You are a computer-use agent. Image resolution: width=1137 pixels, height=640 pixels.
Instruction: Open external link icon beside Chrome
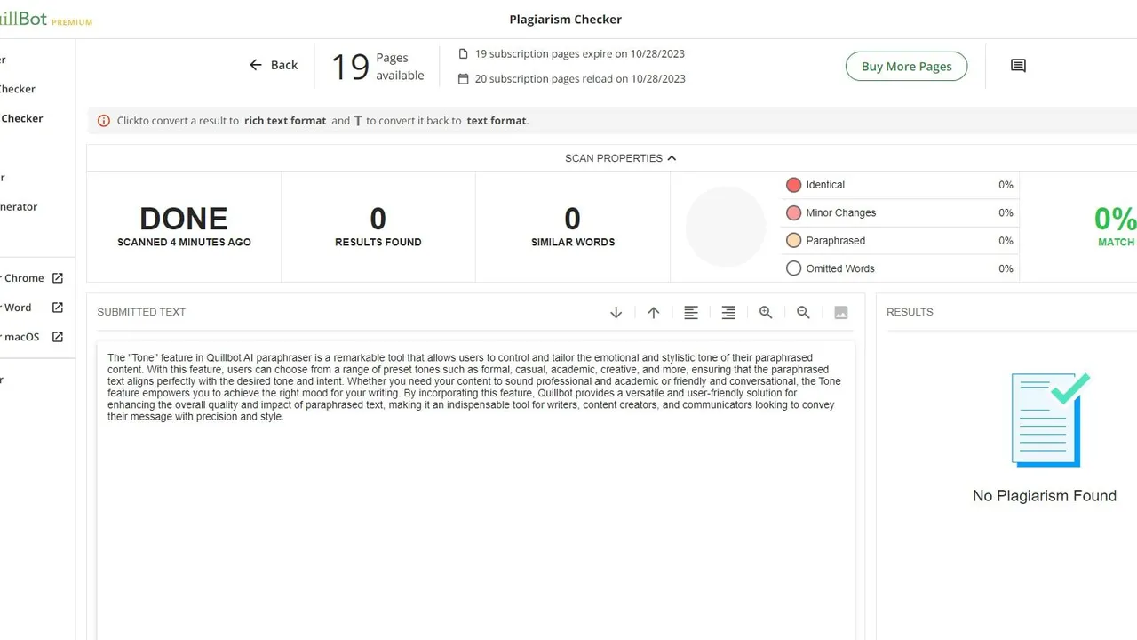tap(58, 278)
